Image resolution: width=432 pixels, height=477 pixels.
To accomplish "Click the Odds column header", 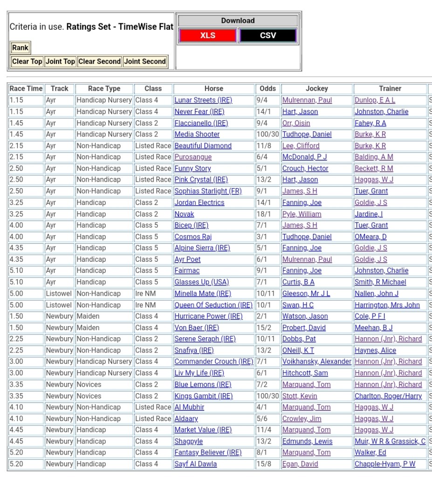I will (267, 89).
